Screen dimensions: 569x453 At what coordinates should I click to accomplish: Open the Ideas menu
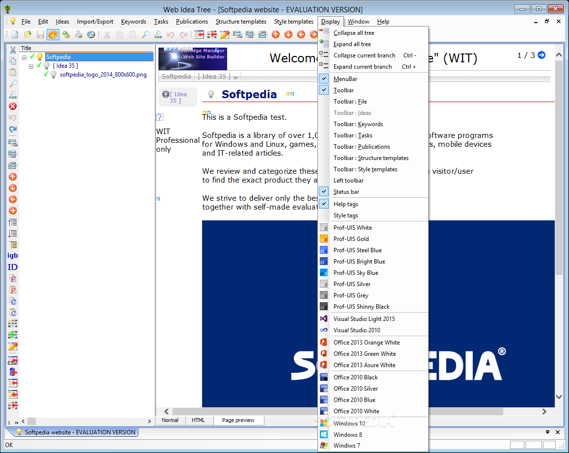click(x=62, y=22)
